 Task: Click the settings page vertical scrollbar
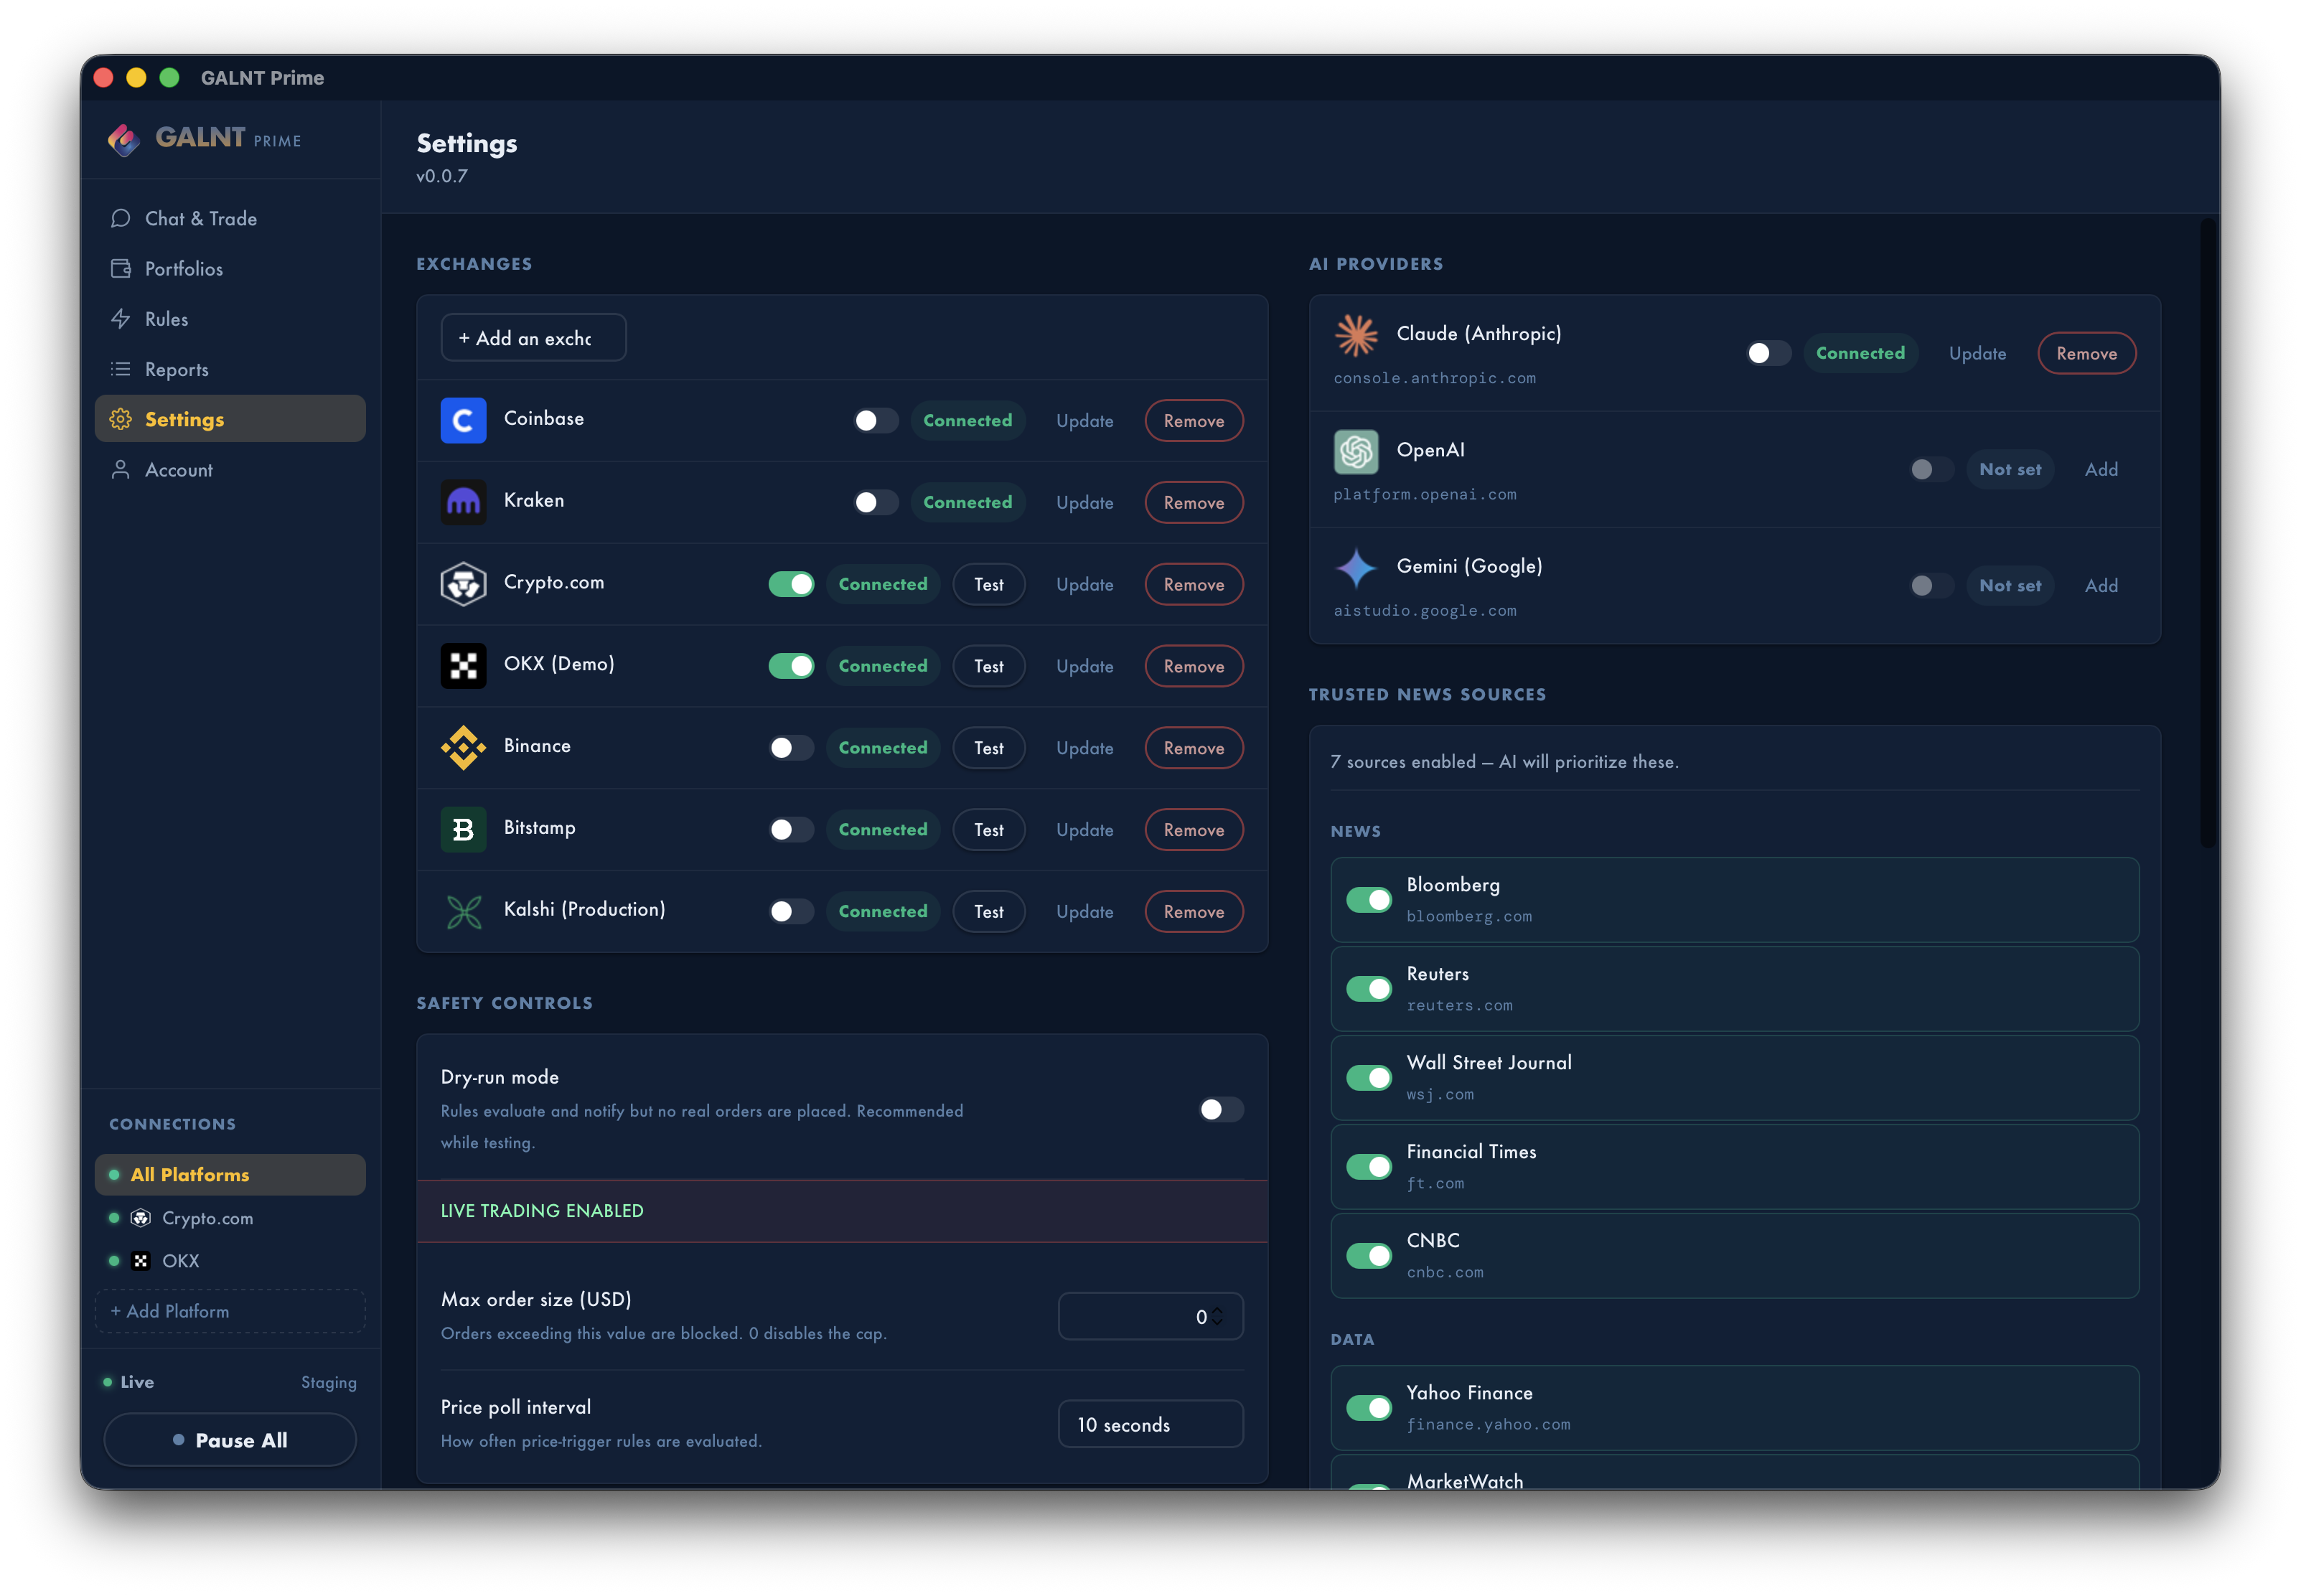point(2209,533)
